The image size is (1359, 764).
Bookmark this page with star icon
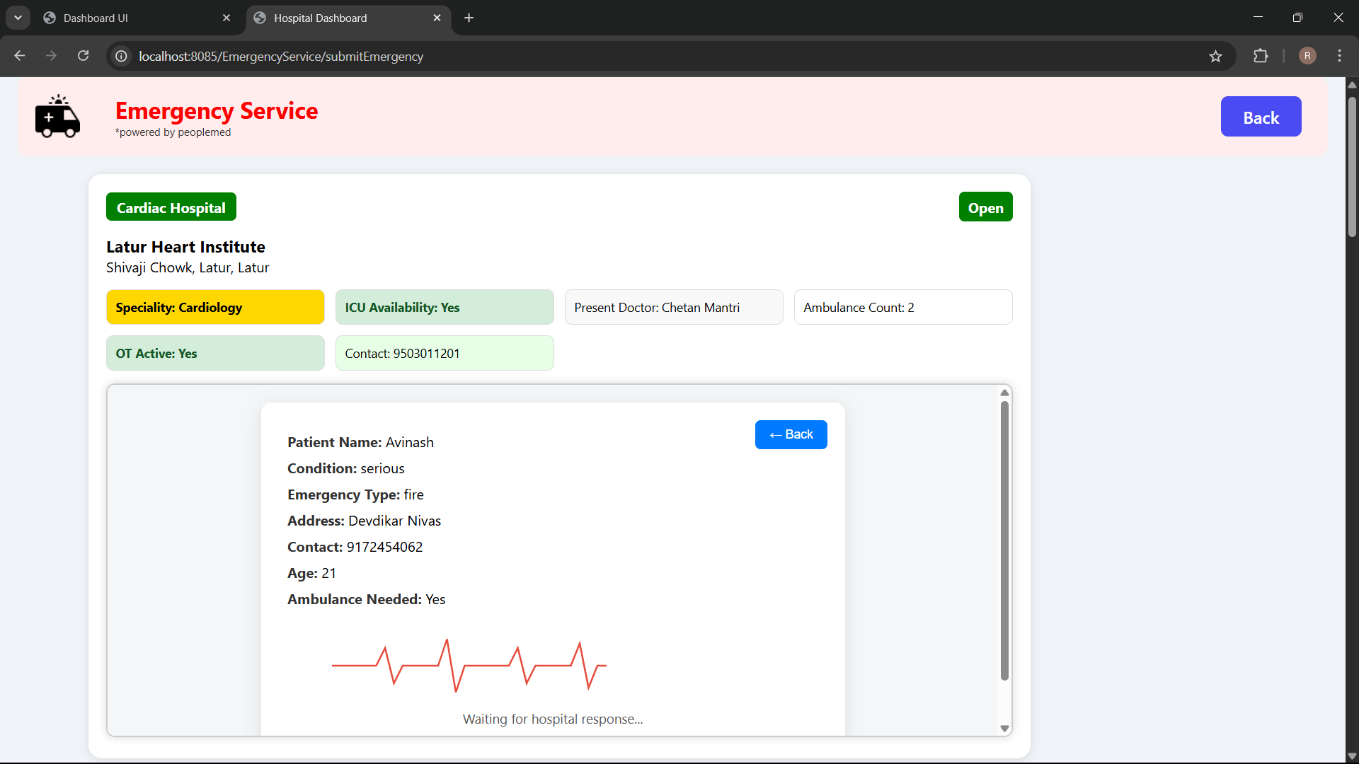point(1215,57)
